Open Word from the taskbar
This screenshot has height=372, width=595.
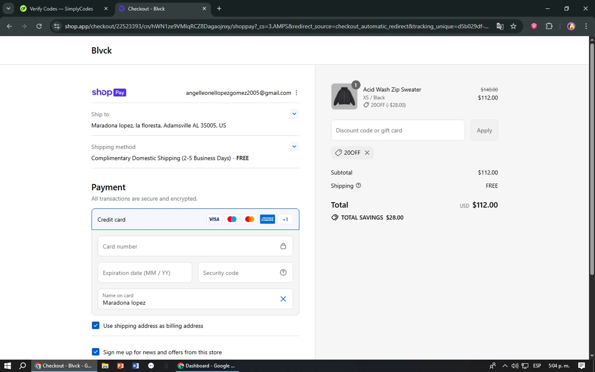136,366
